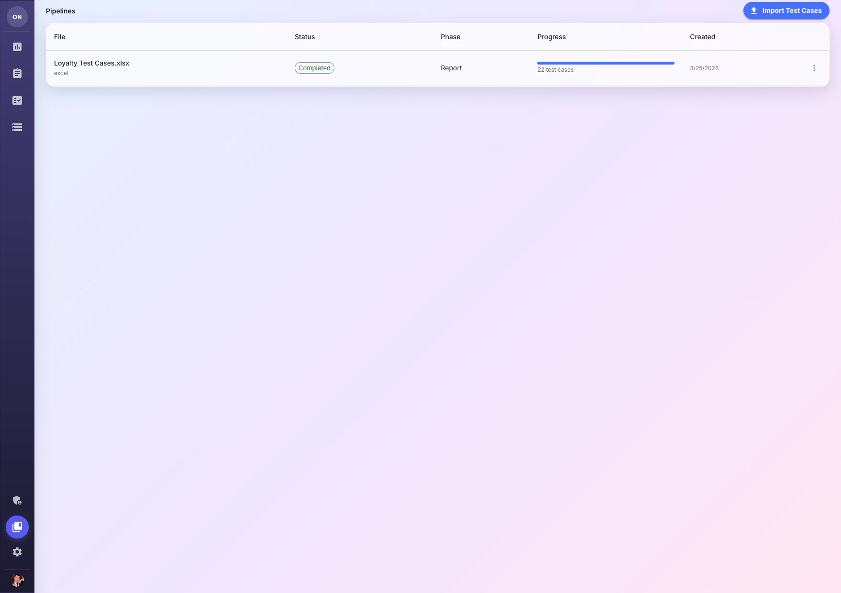Open the dashboard bar chart icon
Image resolution: width=841 pixels, height=593 pixels.
17,47
